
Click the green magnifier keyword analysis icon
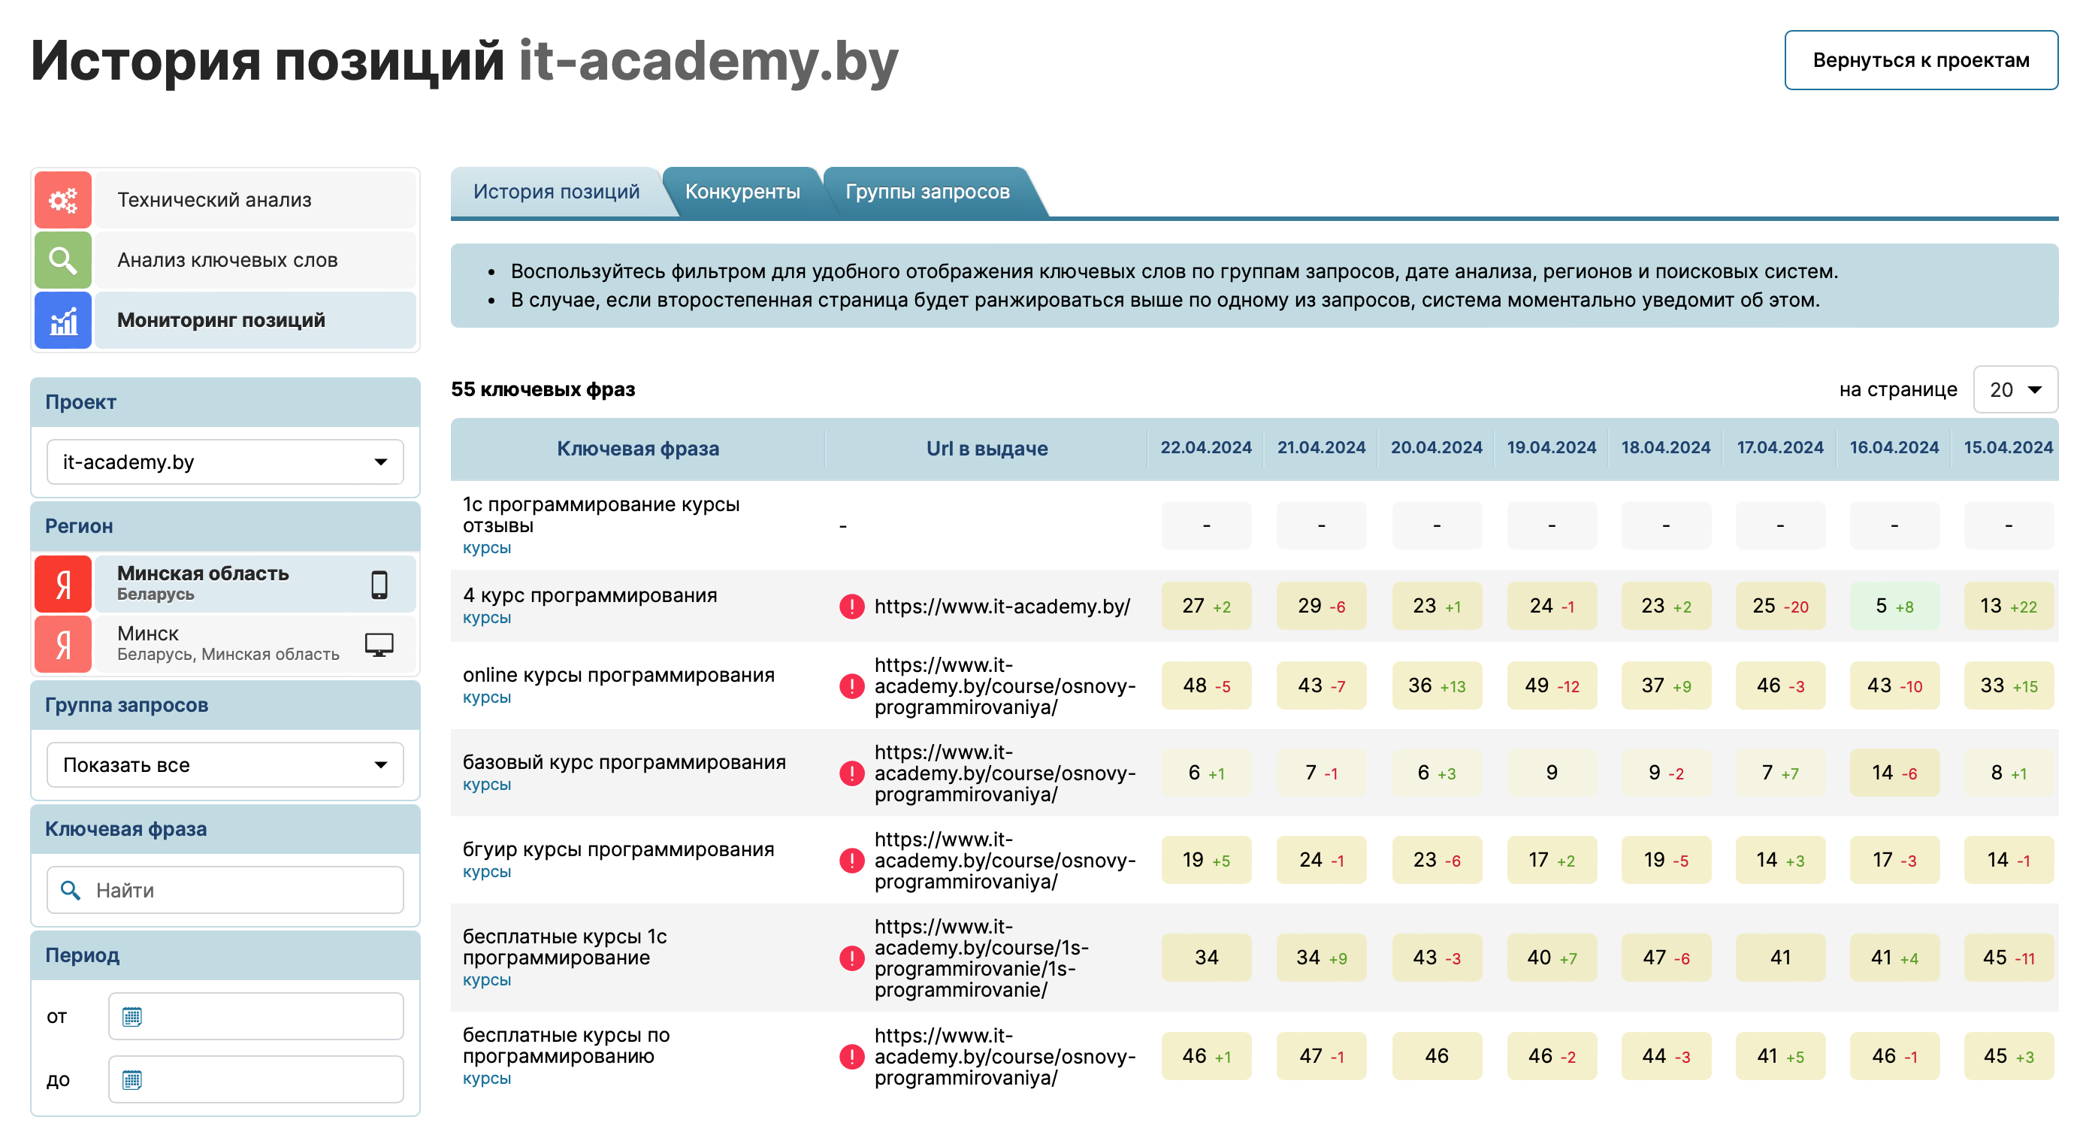62,259
